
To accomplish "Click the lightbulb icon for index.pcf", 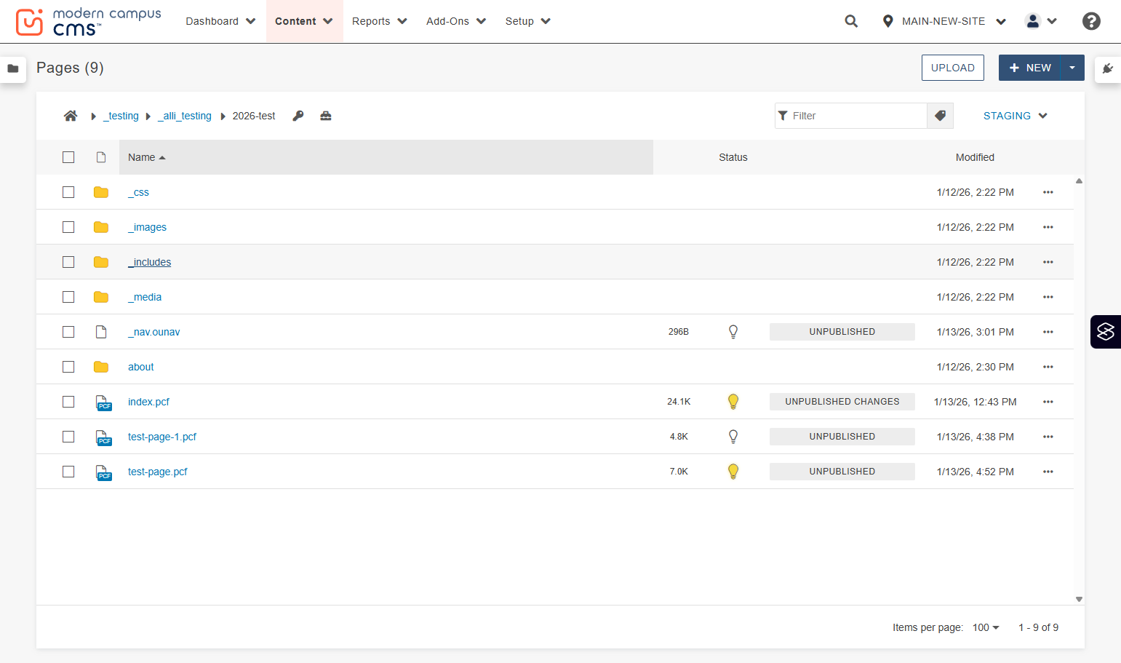I will tap(733, 402).
